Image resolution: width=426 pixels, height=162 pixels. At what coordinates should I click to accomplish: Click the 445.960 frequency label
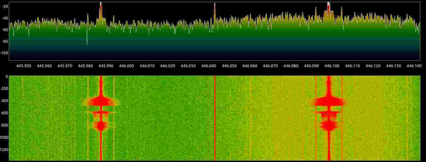(x=44, y=66)
